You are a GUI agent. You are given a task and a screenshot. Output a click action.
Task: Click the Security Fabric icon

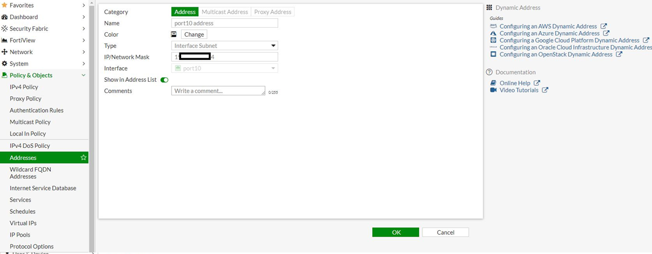5,29
